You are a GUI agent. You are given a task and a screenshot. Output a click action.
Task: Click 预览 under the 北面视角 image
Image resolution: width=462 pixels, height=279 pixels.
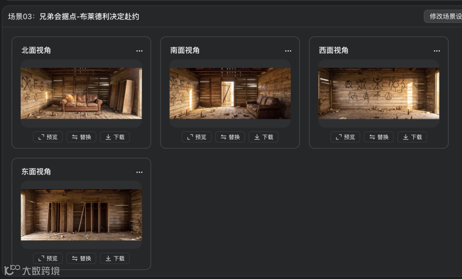(x=48, y=137)
